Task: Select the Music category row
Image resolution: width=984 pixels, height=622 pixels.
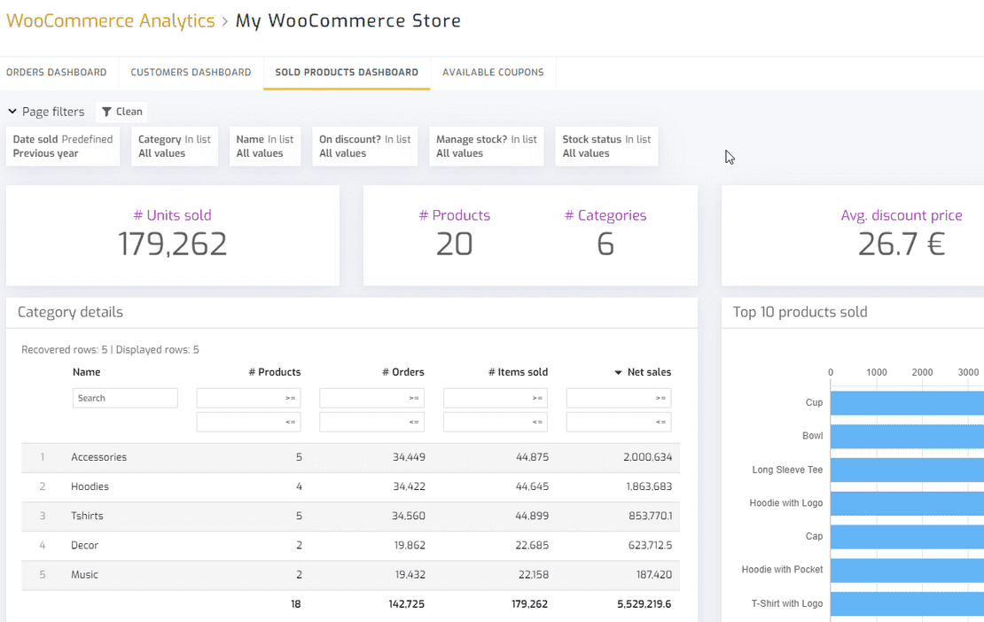Action: (351, 575)
